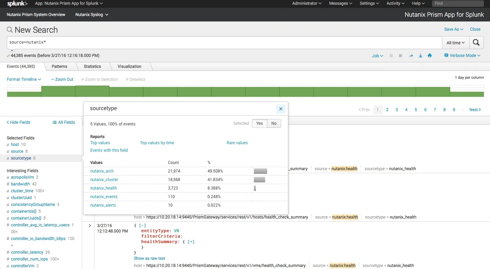
Task: Close the sourcetype field popup
Action: pyautogui.click(x=281, y=109)
